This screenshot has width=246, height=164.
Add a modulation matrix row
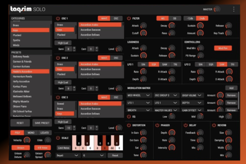[231, 88]
